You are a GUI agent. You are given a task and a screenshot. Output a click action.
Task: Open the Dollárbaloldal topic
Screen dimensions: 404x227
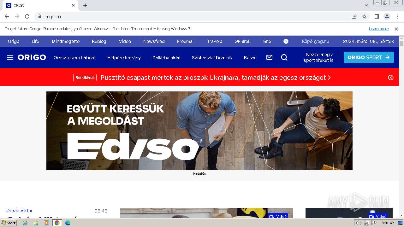166,58
